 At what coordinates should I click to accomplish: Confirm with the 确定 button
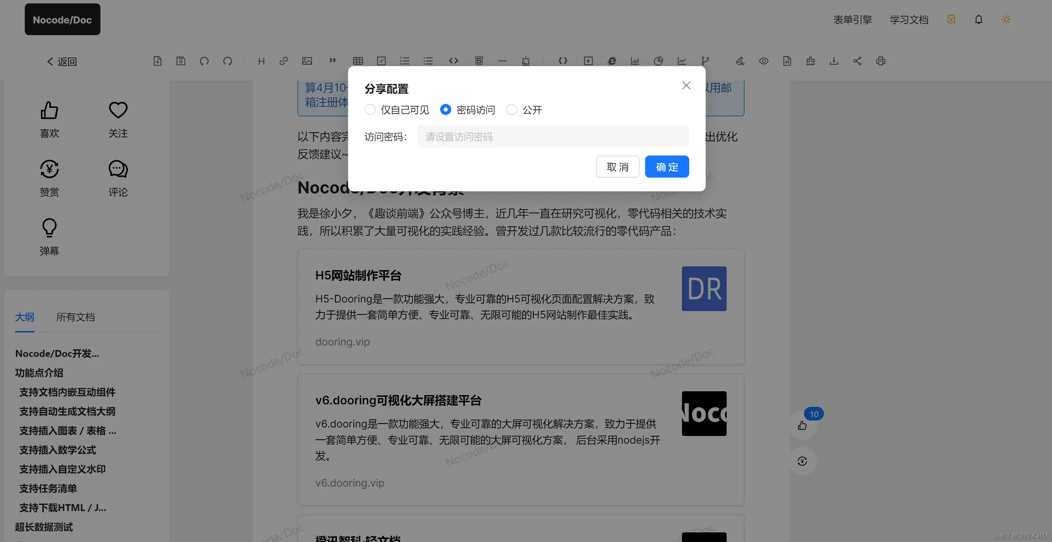(x=667, y=167)
